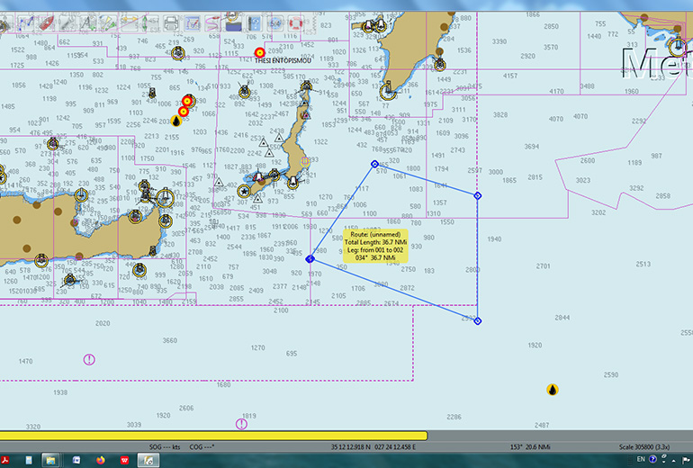Select the northern route waypoint near 570
This screenshot has width=693, height=468.
coord(375,164)
